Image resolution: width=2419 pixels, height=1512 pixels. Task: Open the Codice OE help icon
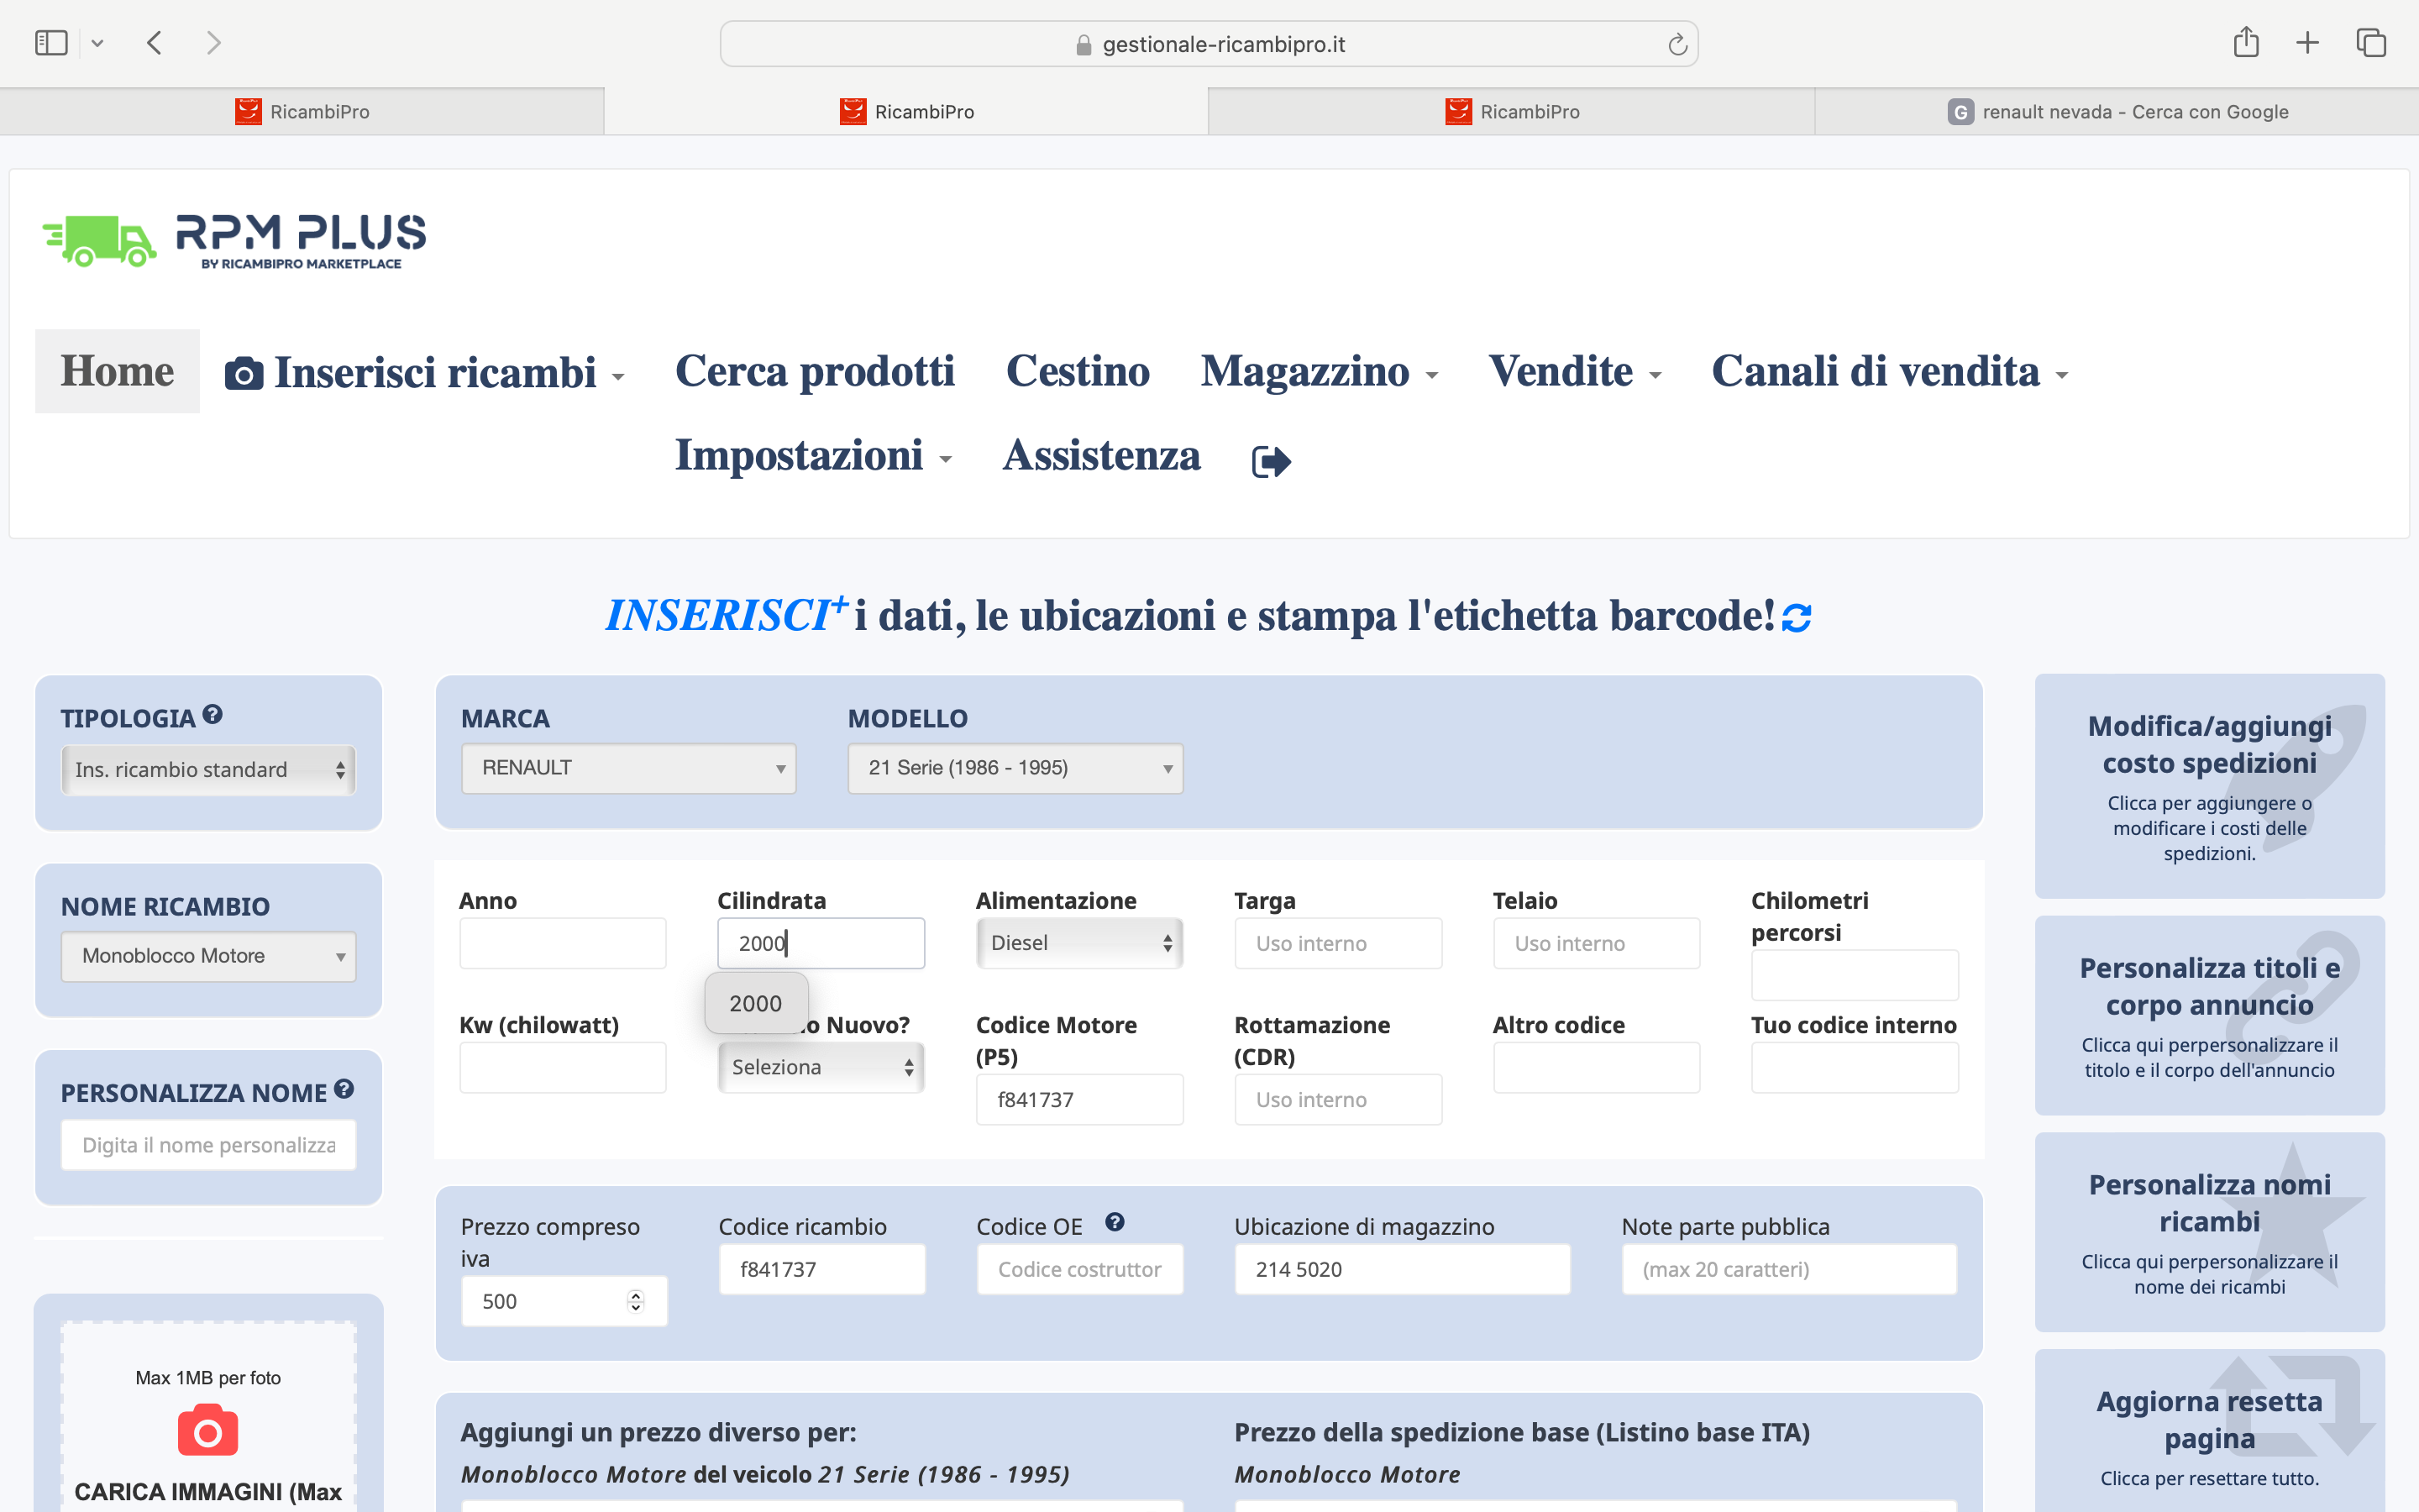(1115, 1222)
